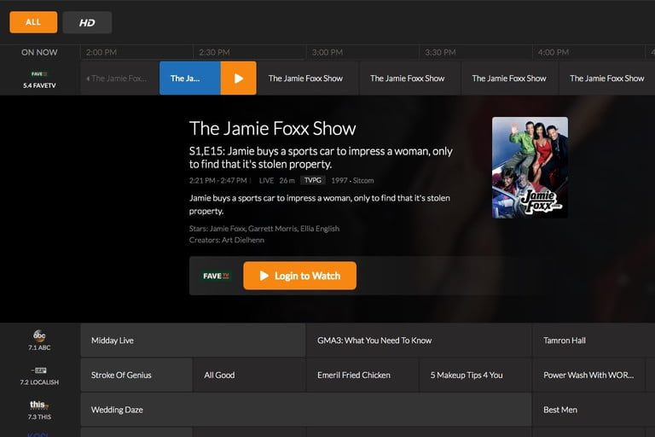
Task: Select Midday Live on ABC
Action: tap(193, 341)
